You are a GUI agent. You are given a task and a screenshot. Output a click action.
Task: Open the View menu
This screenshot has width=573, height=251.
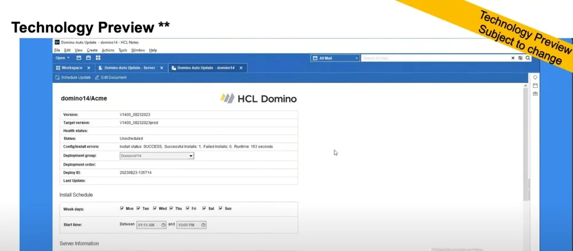point(79,50)
